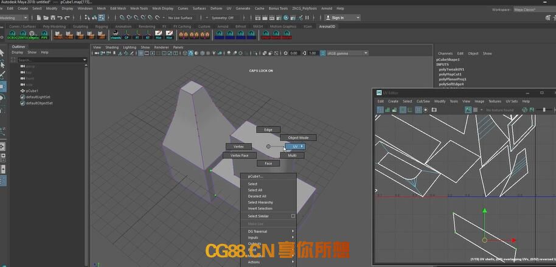Open the Sign In dropdown
Screen dimensions: 556x267
pos(342,18)
